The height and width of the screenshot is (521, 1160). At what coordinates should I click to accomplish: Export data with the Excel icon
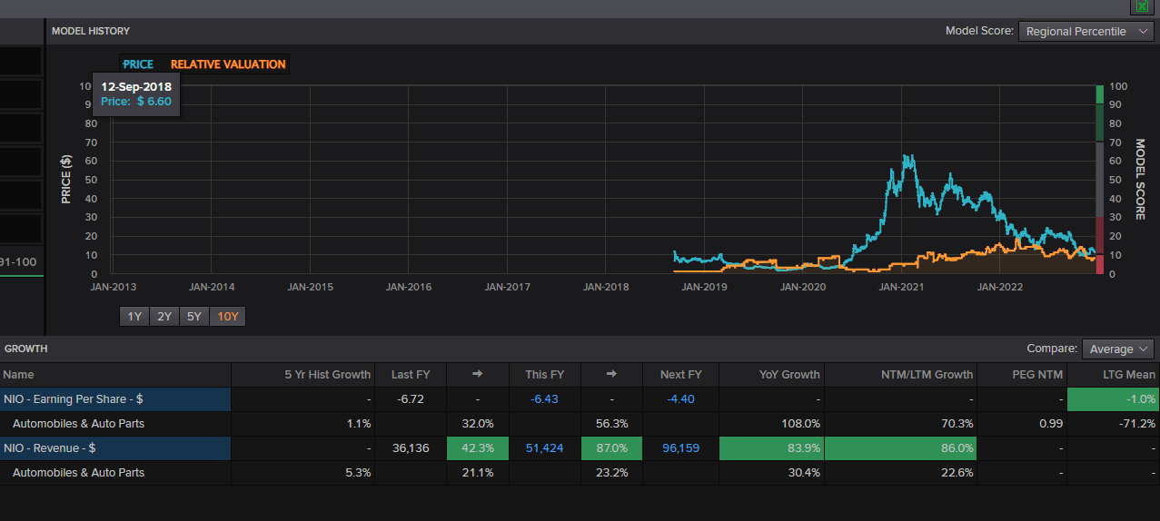[1142, 6]
